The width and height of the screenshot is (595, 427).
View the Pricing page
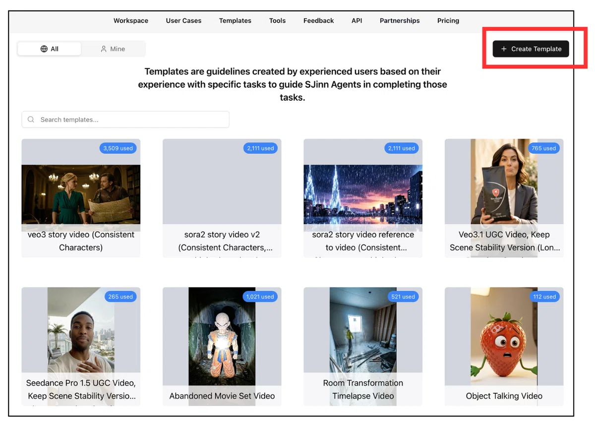click(448, 21)
